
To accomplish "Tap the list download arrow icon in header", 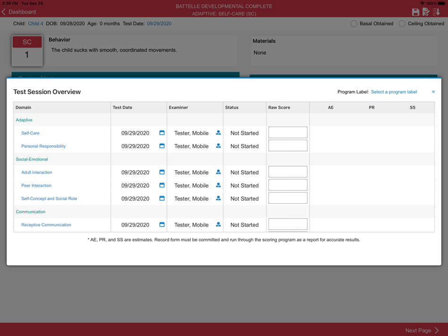I will pos(436,12).
